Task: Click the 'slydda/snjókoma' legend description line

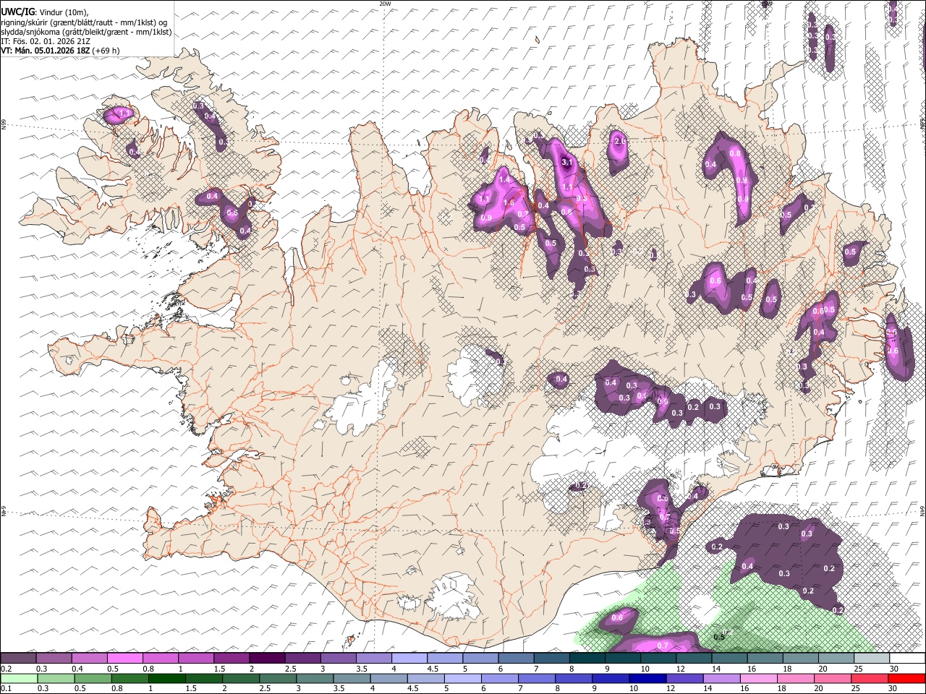Action: click(86, 32)
